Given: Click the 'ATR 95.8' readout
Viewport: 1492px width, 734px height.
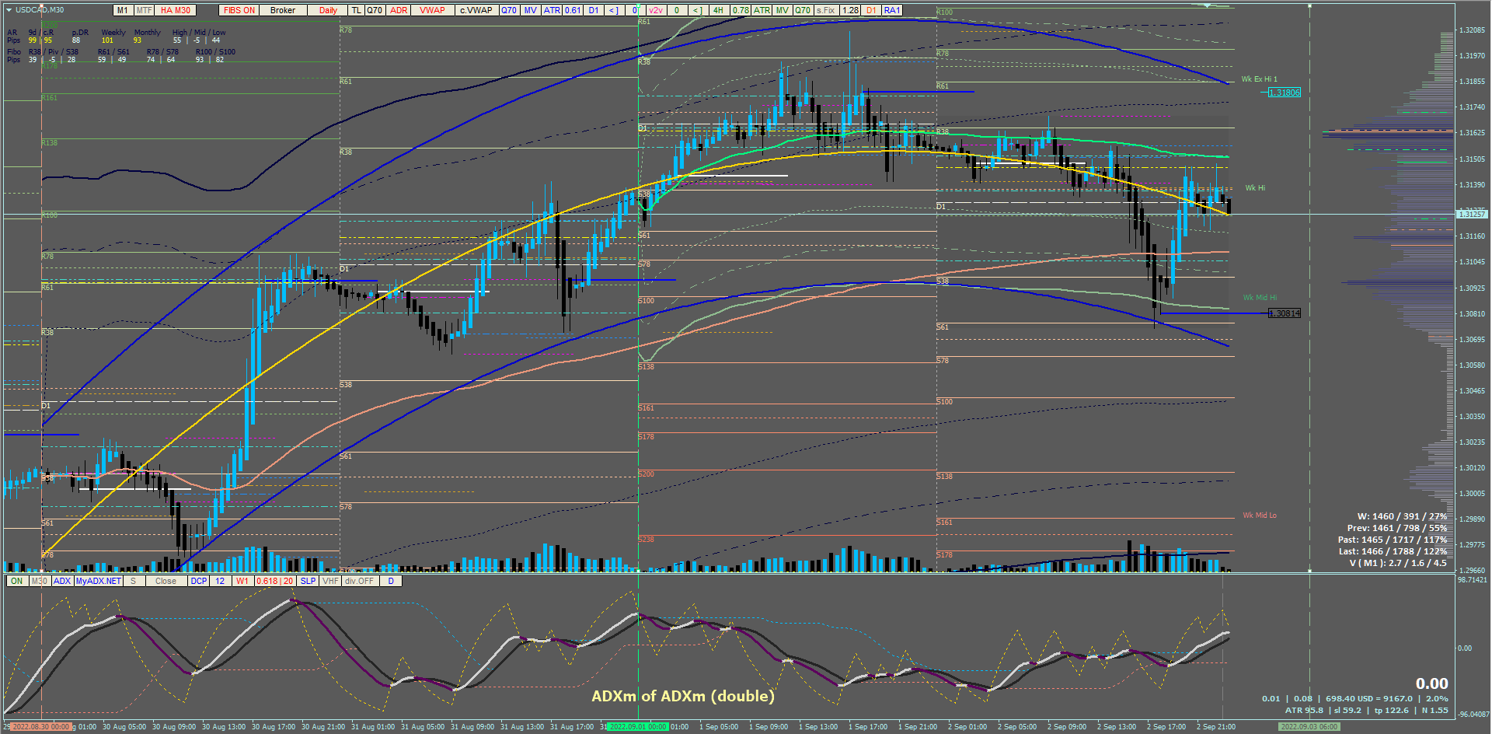Looking at the screenshot, I should (x=1304, y=710).
